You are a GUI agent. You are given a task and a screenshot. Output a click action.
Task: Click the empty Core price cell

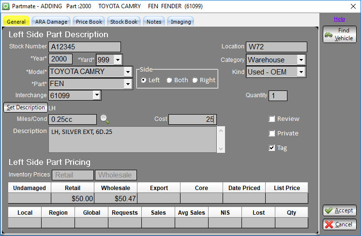201,198
